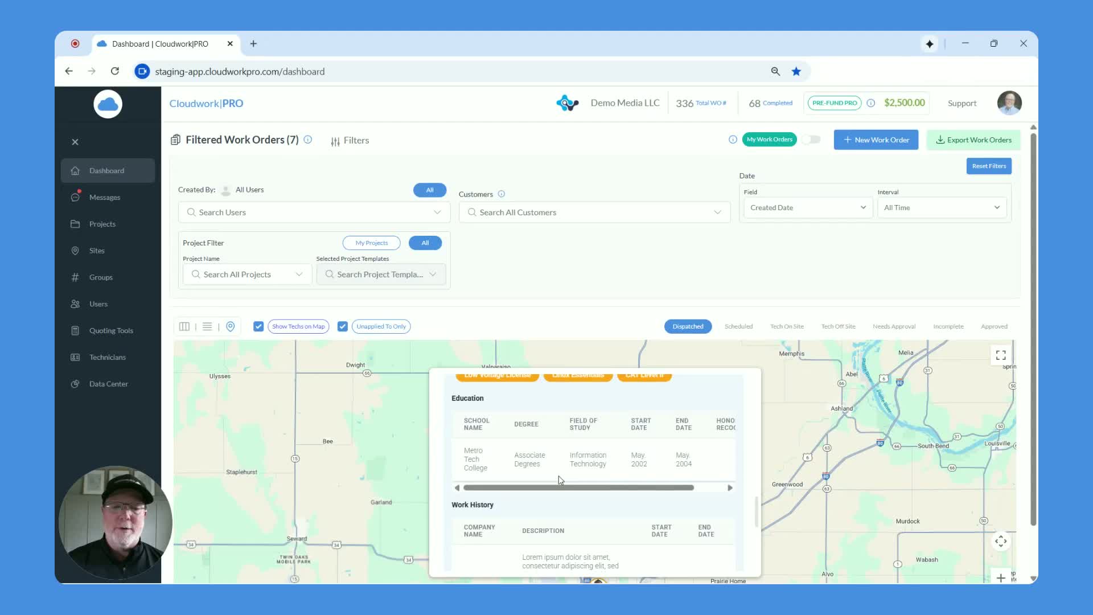The height and width of the screenshot is (615, 1093).
Task: Select the Scheduled status tab
Action: click(x=739, y=327)
